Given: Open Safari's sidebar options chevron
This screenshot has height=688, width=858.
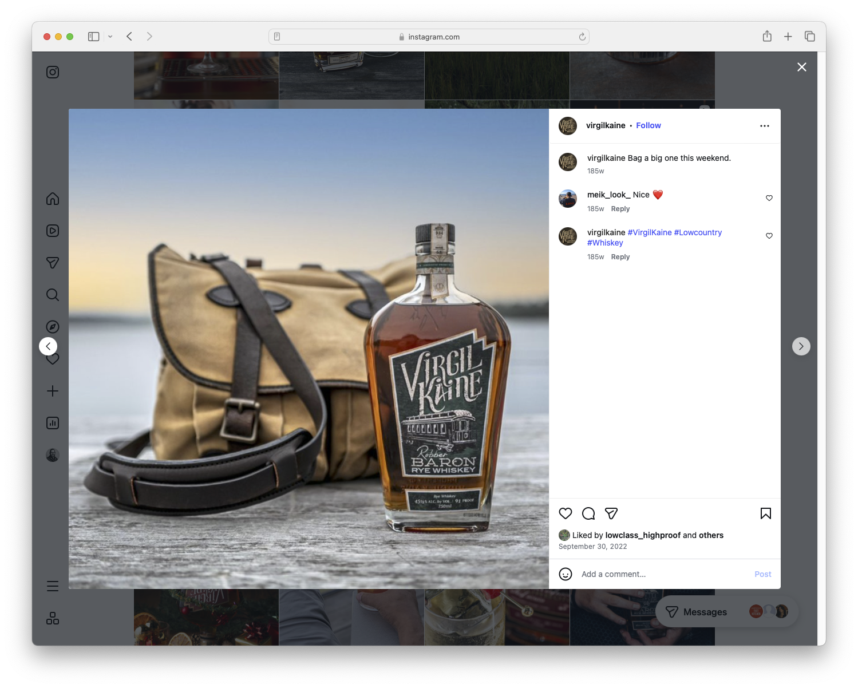Looking at the screenshot, I should (x=110, y=36).
